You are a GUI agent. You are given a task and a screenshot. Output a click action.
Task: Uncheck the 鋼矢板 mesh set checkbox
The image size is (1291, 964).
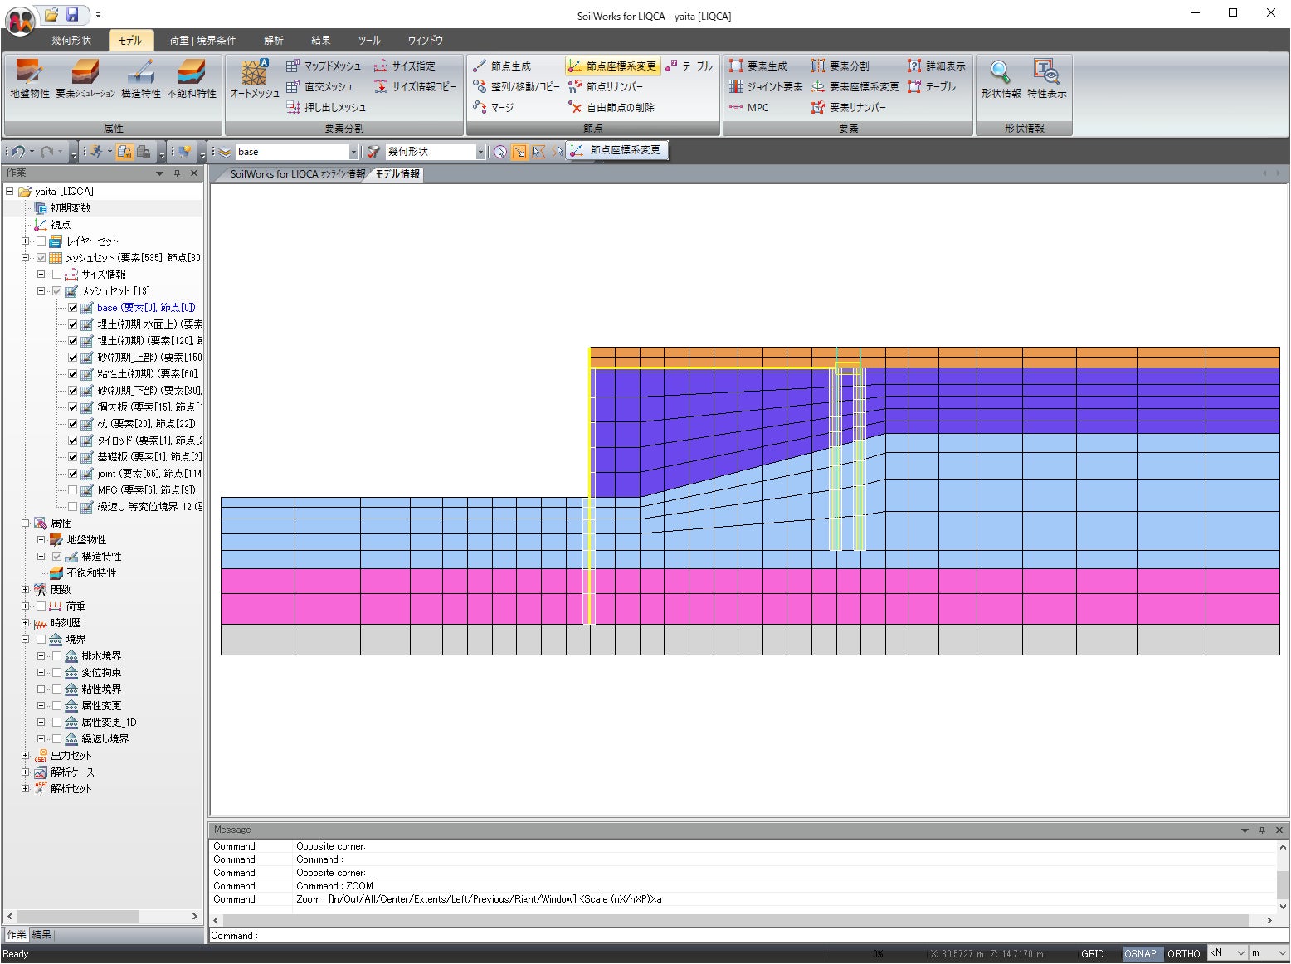(72, 407)
